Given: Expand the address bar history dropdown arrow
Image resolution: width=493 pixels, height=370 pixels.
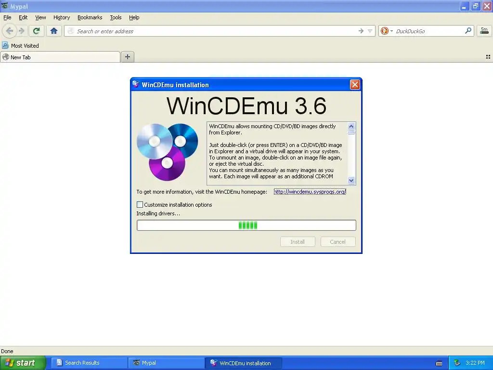Looking at the screenshot, I should tap(370, 31).
